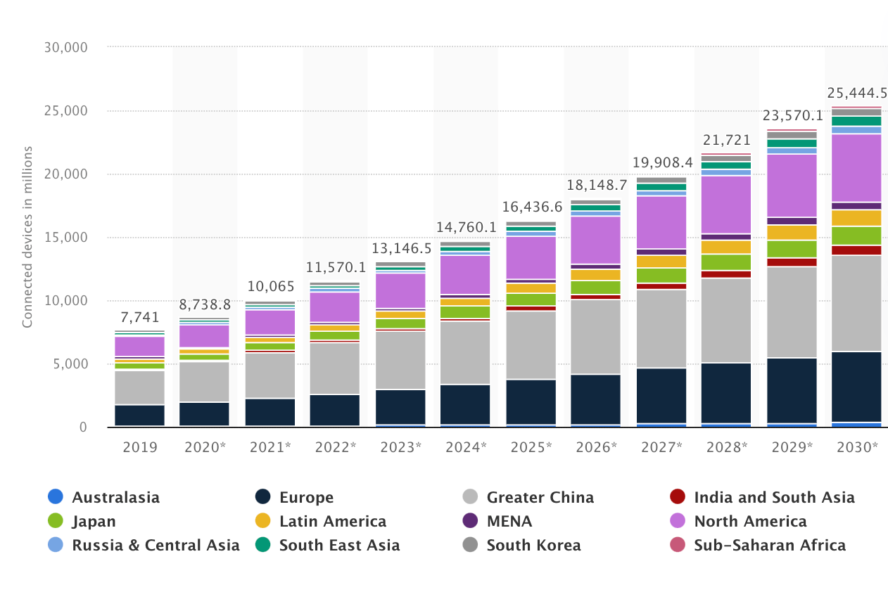Click the 2030* x-axis label
This screenshot has width=888, height=592.
[856, 447]
